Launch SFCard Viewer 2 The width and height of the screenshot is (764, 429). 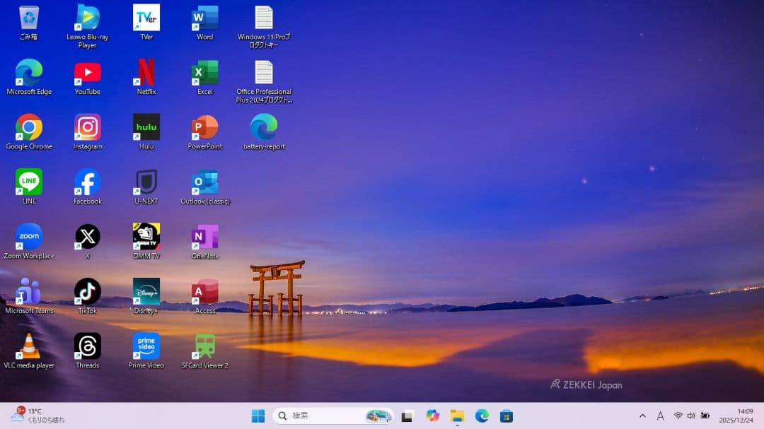[x=204, y=347]
